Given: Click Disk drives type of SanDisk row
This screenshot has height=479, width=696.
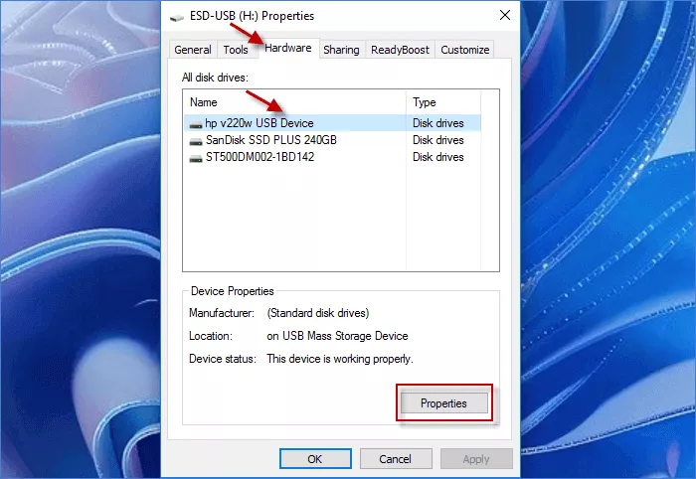Looking at the screenshot, I should [x=438, y=140].
